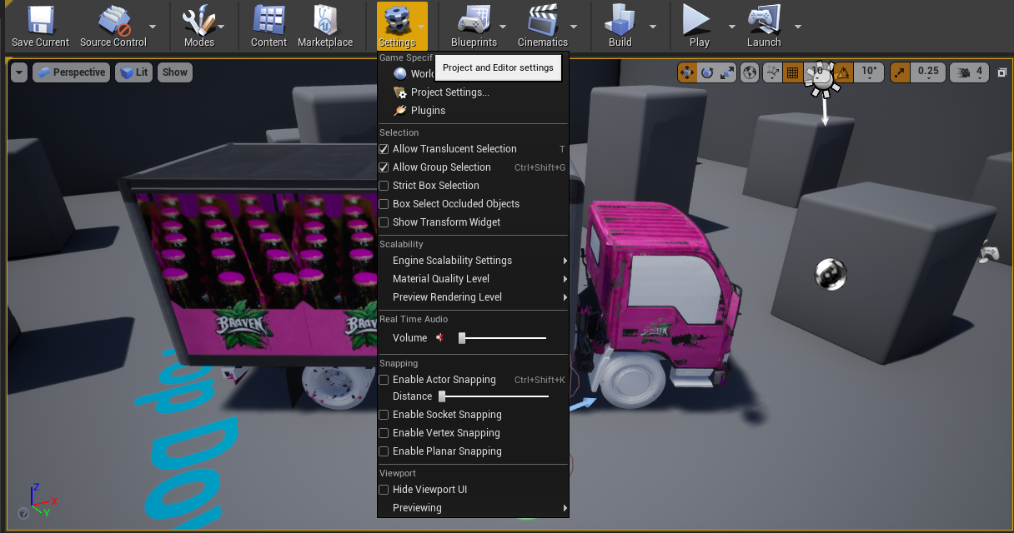
Task: Toggle world/local coordinate system globe icon
Action: [750, 72]
